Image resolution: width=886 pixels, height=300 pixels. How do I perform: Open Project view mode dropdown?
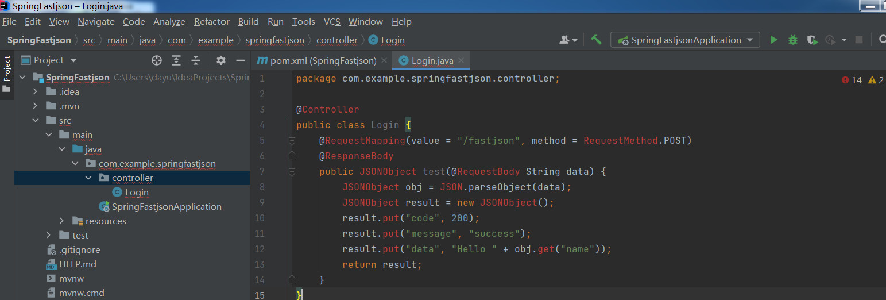73,60
